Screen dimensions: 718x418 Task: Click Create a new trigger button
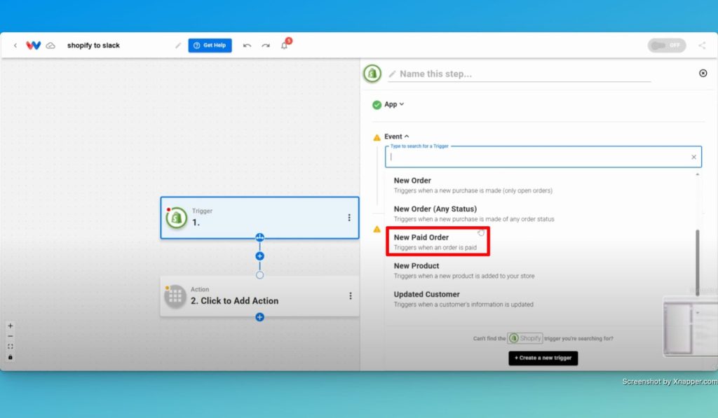(x=543, y=358)
